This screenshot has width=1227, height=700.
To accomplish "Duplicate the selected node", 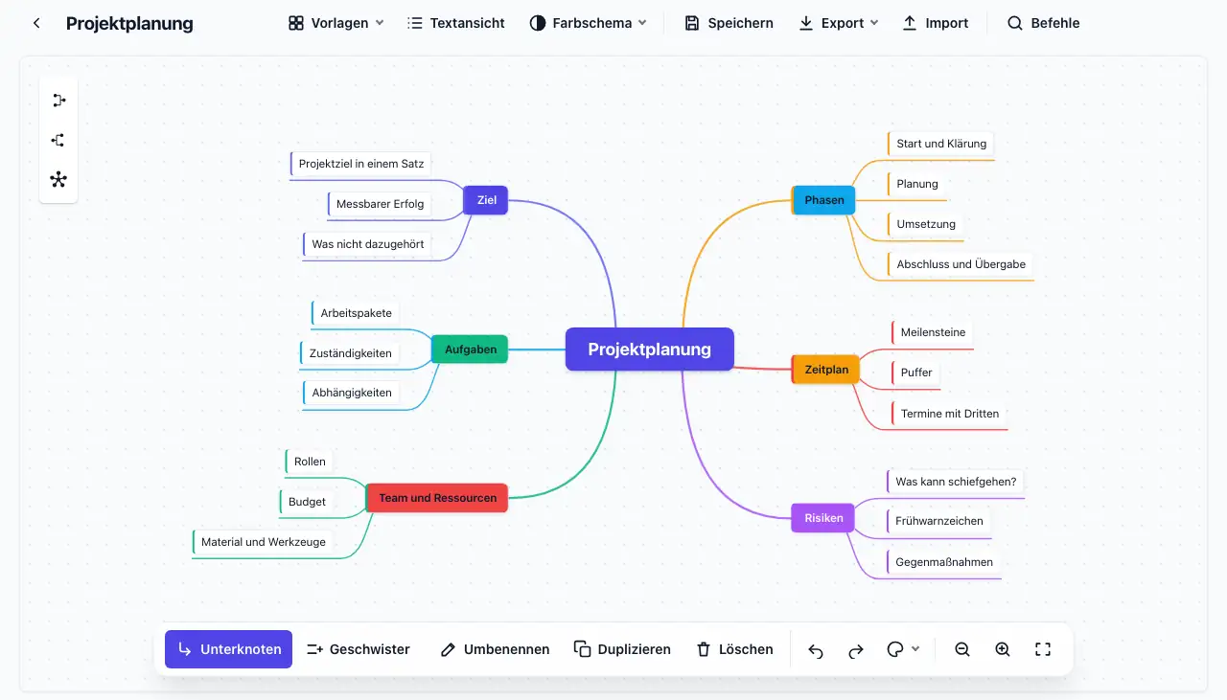I will [622, 649].
